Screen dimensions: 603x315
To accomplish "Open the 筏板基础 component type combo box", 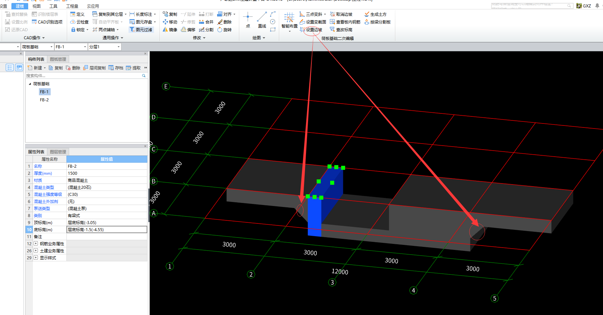I will 37,47.
